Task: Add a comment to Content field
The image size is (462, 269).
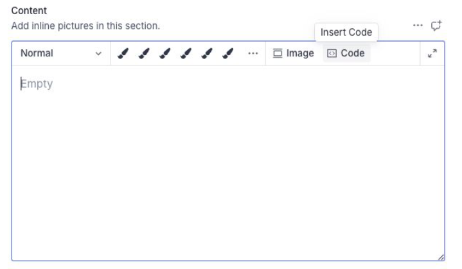Action: (x=436, y=26)
